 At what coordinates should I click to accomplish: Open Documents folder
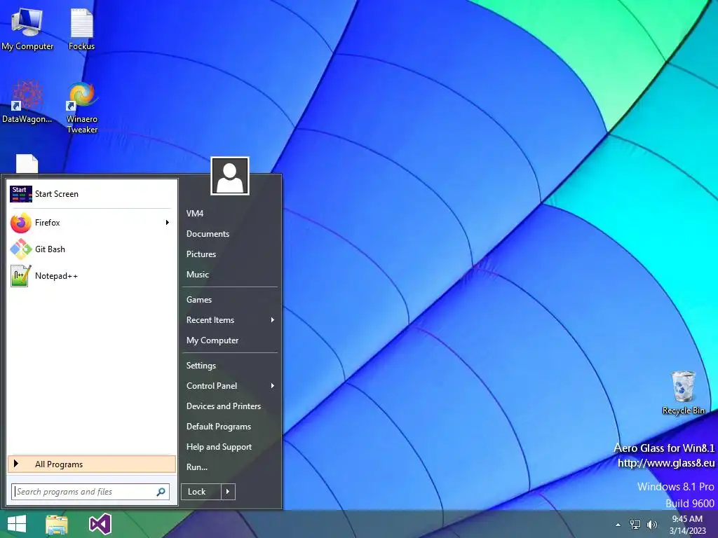pos(230,234)
